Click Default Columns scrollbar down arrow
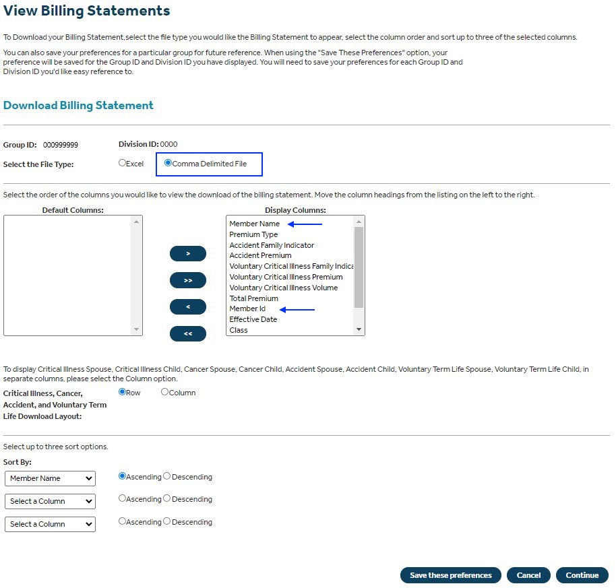The image size is (616, 588). pos(136,329)
